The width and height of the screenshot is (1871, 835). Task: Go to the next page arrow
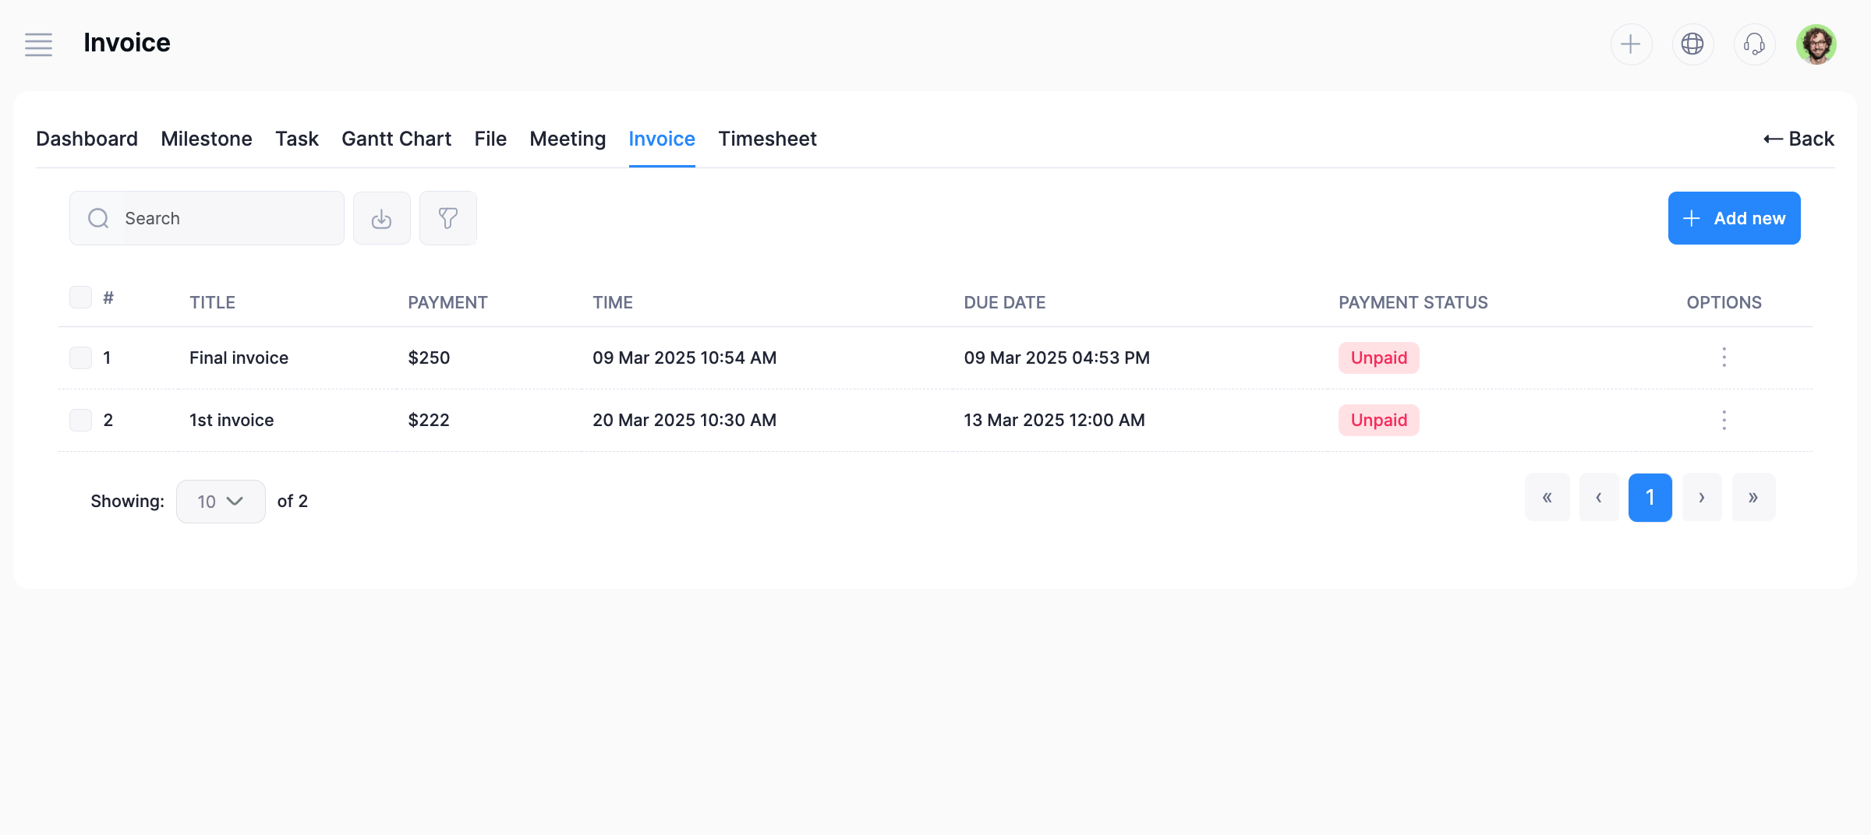point(1702,497)
